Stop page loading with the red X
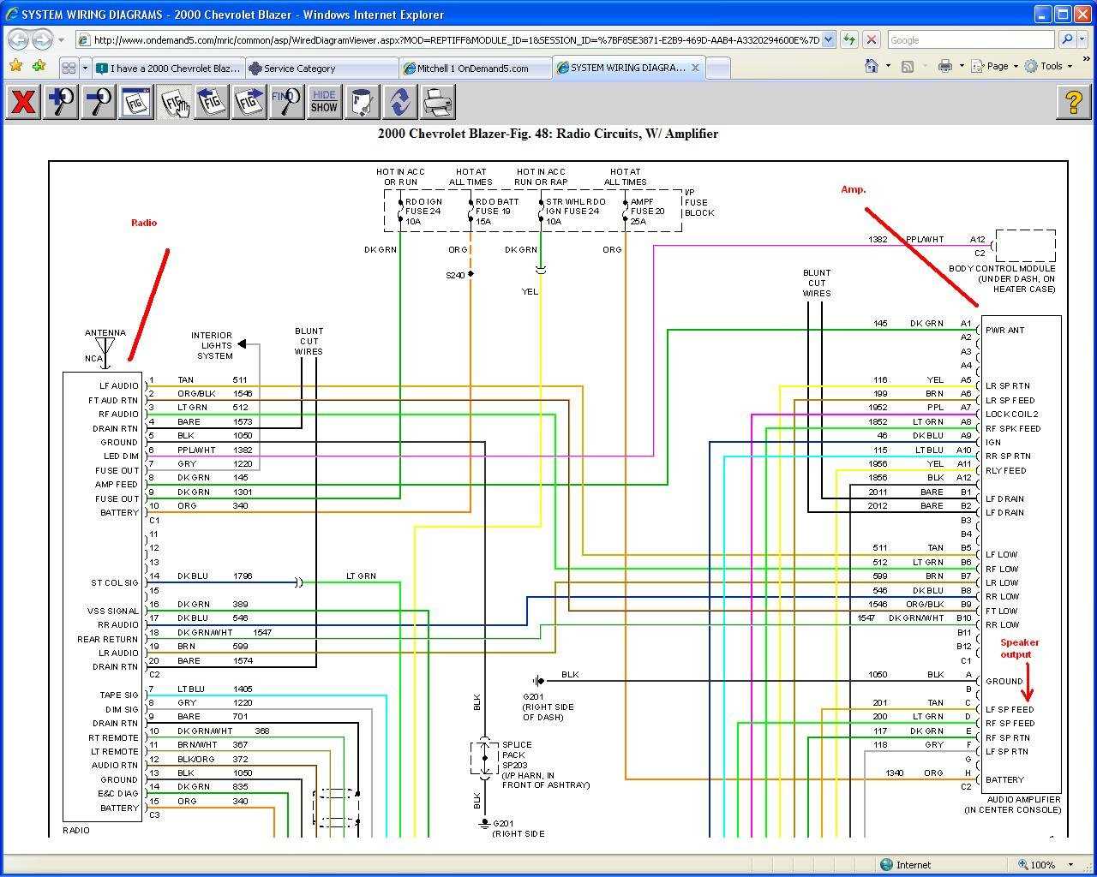Image resolution: width=1097 pixels, height=877 pixels. click(x=872, y=39)
